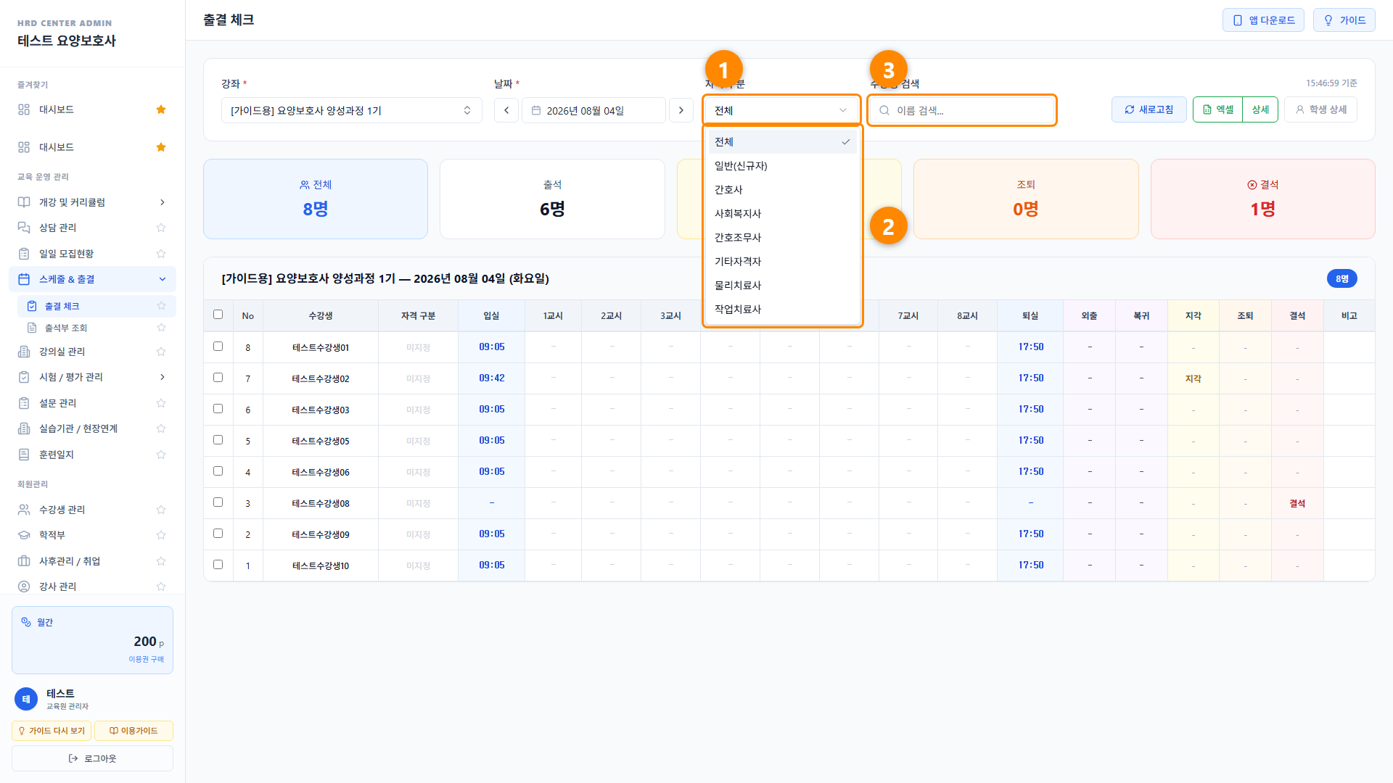Open calendar icon in date field

pos(536,110)
